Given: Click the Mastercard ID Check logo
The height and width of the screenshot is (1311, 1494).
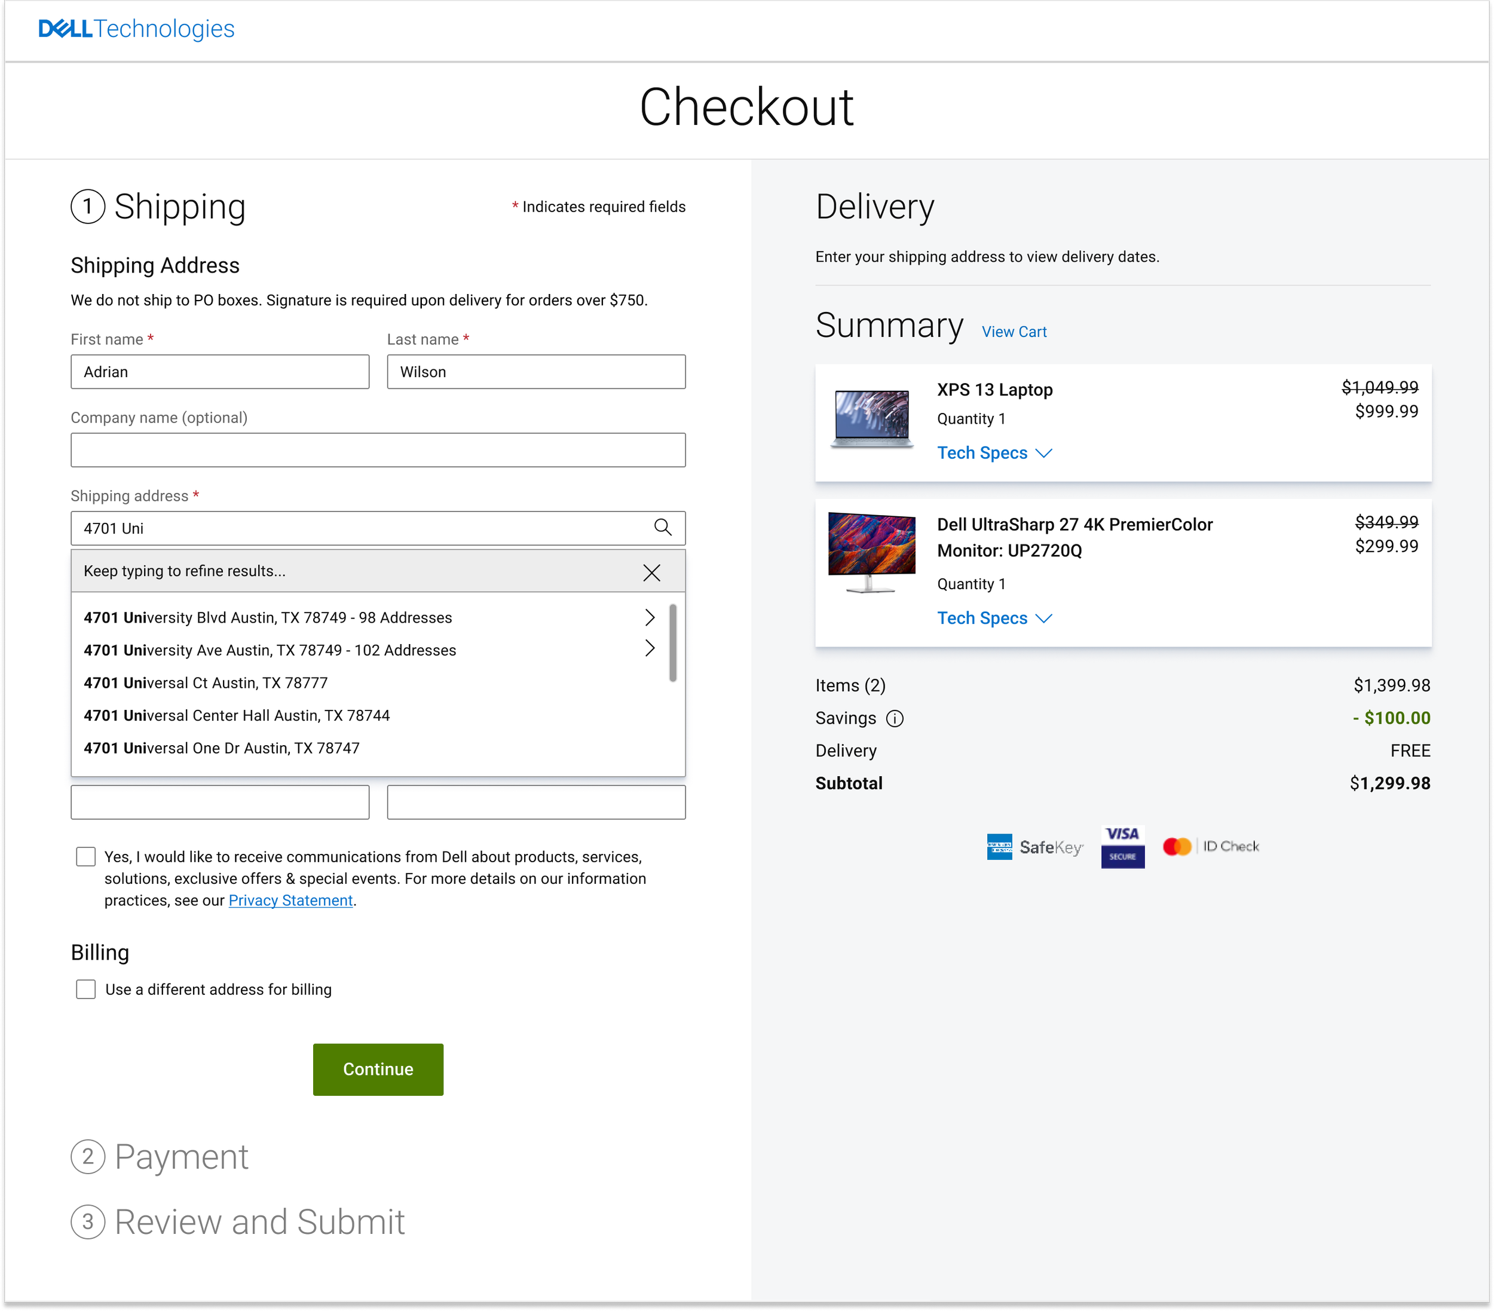Looking at the screenshot, I should [1210, 846].
